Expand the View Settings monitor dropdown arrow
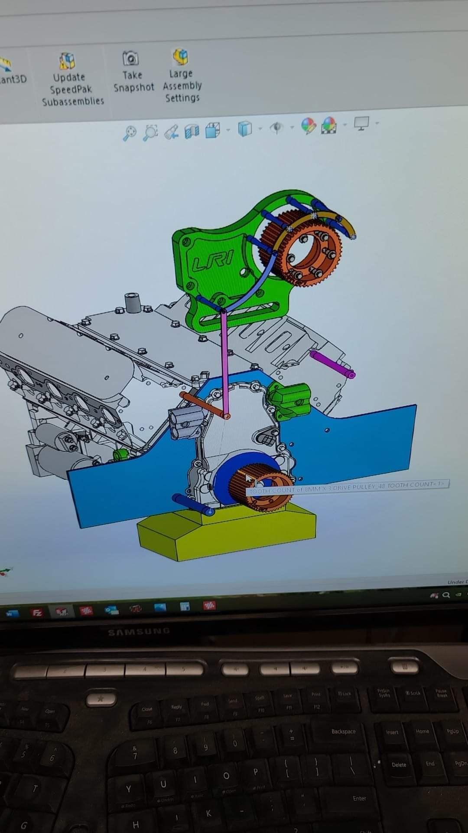468x833 pixels. tap(377, 123)
